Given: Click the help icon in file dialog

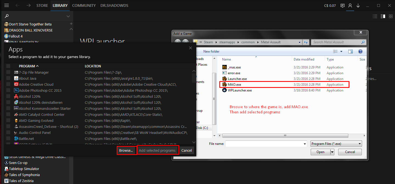Looking at the screenshot, I should pos(360,51).
